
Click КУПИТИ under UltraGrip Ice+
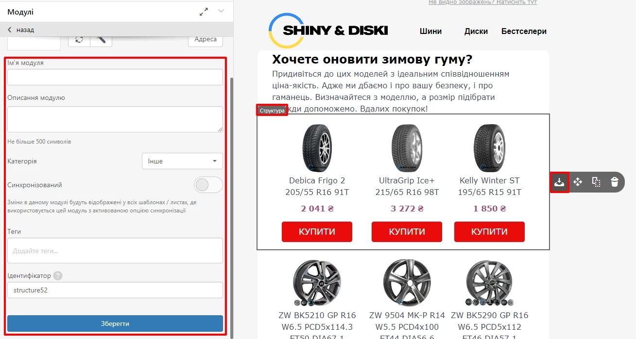pos(407,232)
